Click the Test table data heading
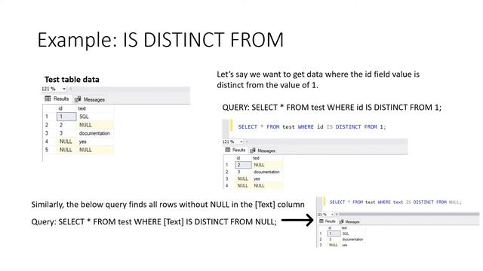483x271 pixels. pos(72,80)
